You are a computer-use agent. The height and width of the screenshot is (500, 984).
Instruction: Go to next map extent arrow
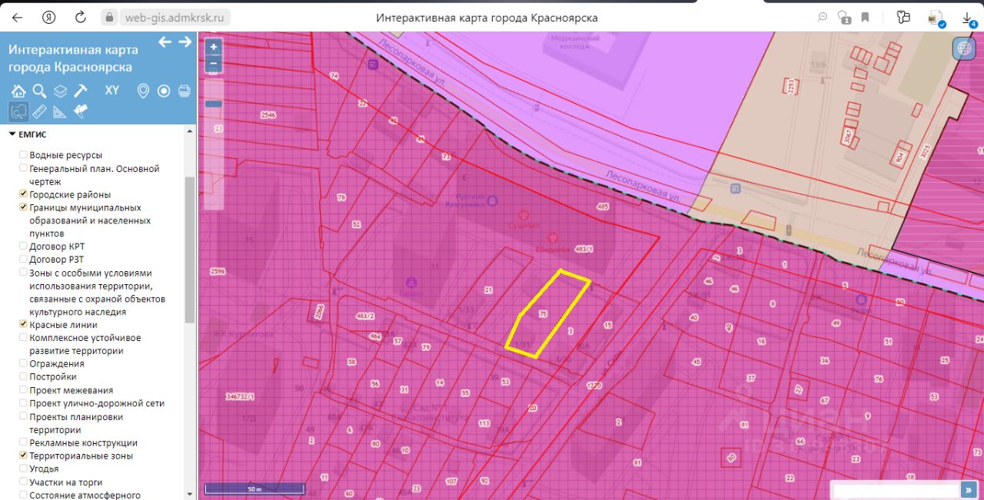tap(184, 42)
